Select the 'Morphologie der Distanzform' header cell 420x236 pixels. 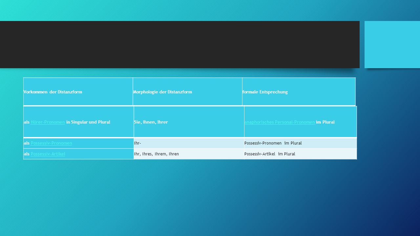(187, 92)
